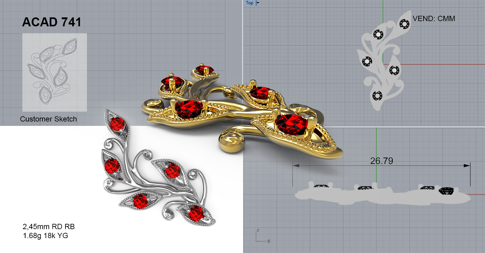The image size is (485, 253).
Task: Click the 2,45mm RD RB stone spec
Action: [x=49, y=227]
